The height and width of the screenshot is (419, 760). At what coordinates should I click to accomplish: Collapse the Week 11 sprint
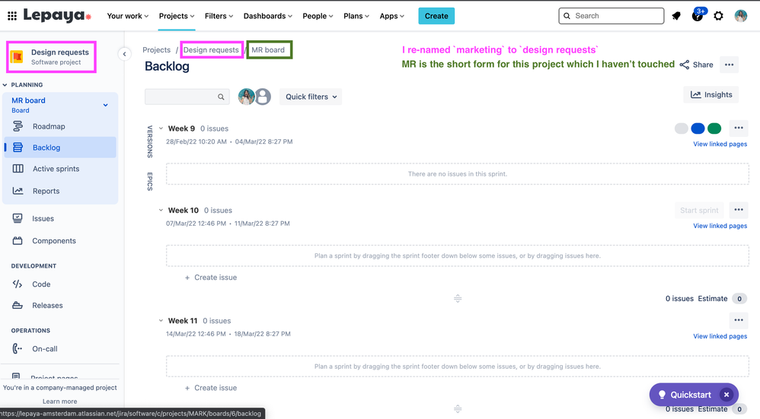[161, 320]
